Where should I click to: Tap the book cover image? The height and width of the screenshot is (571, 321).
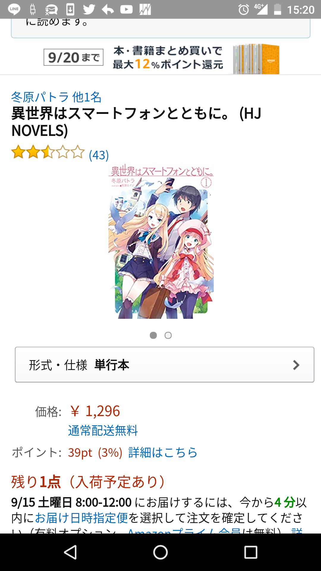tap(161, 241)
